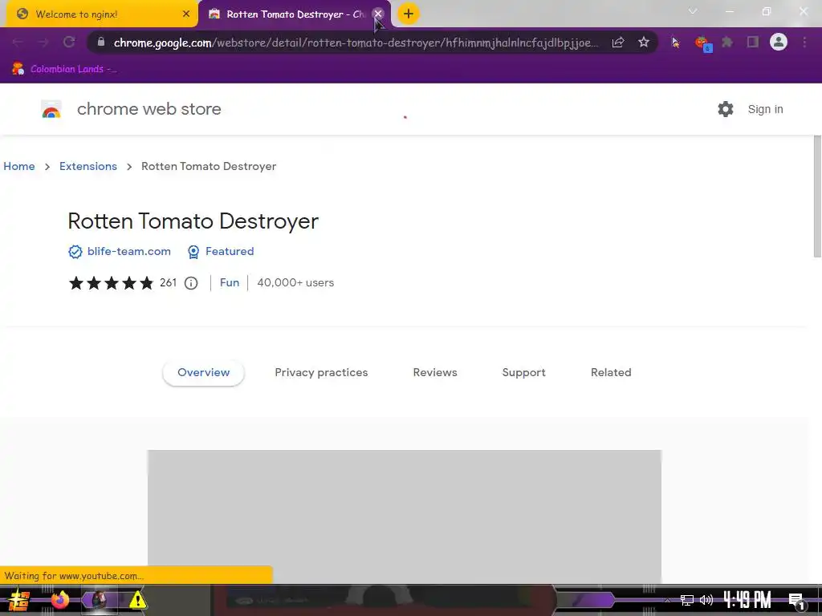Viewport: 822px width, 616px height.
Task: View site information lock icon
Action: [101, 42]
